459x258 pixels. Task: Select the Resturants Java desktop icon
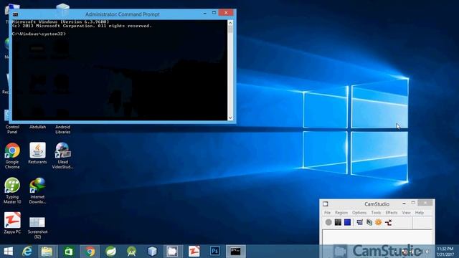[37, 153]
